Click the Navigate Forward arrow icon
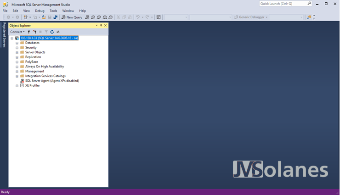 click(x=17, y=17)
